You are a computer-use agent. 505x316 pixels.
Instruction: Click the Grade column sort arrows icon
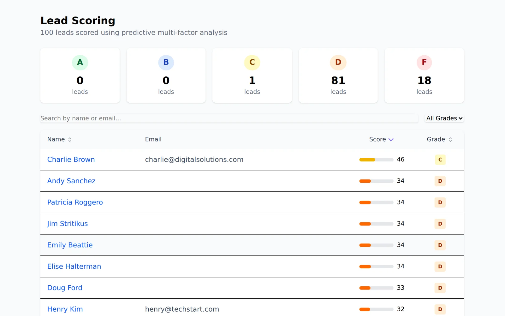[450, 139]
